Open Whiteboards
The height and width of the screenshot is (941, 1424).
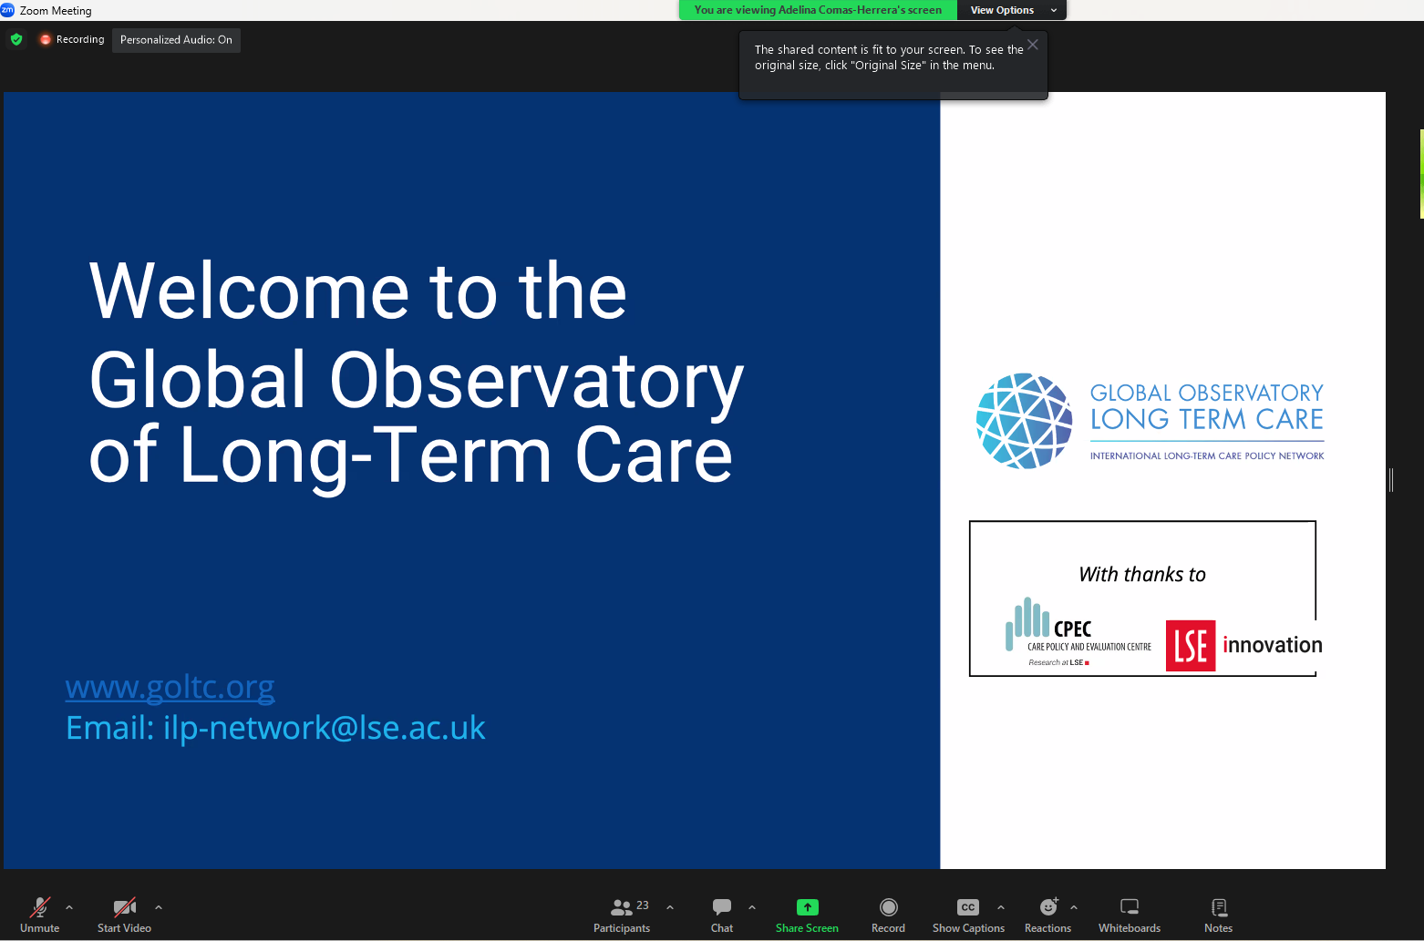pyautogui.click(x=1130, y=915)
